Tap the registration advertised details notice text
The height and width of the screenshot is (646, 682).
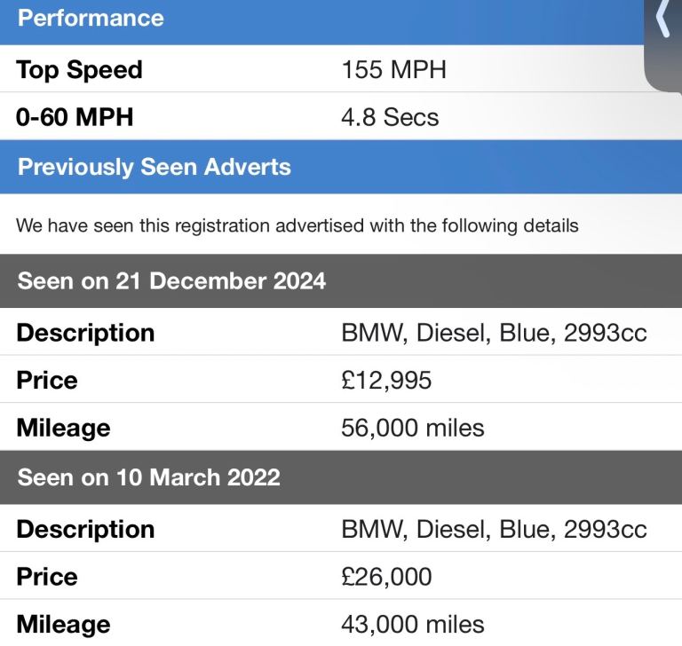pos(297,226)
